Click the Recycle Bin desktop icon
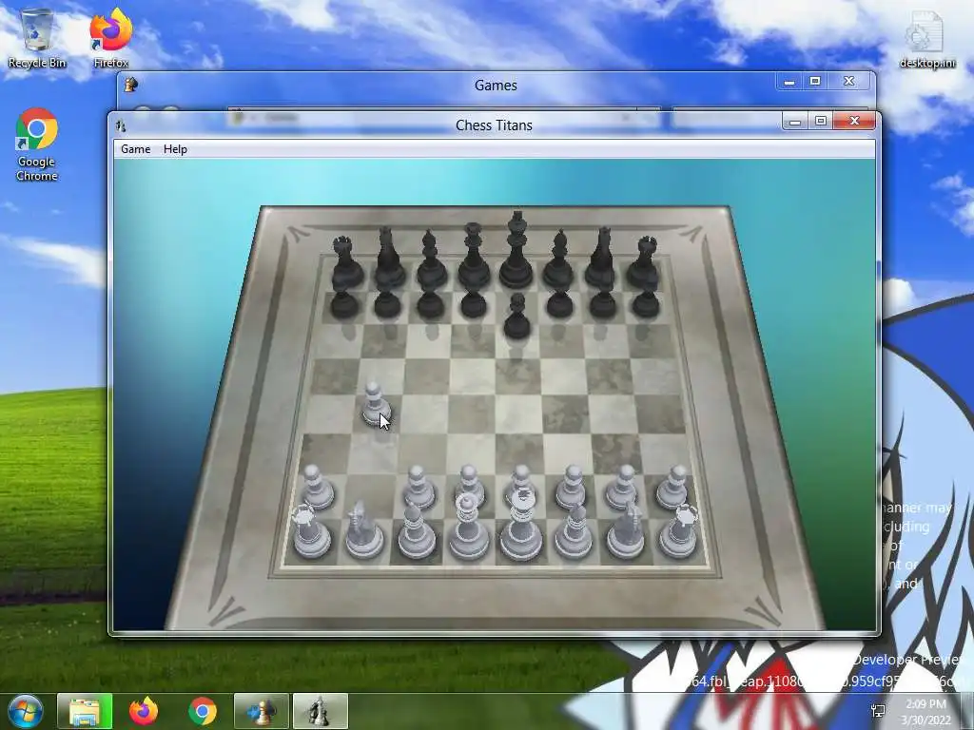This screenshot has height=730, width=974. (x=37, y=37)
